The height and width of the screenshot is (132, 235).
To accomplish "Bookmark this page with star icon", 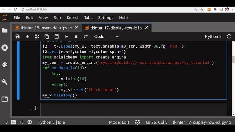I will click(202, 9).
